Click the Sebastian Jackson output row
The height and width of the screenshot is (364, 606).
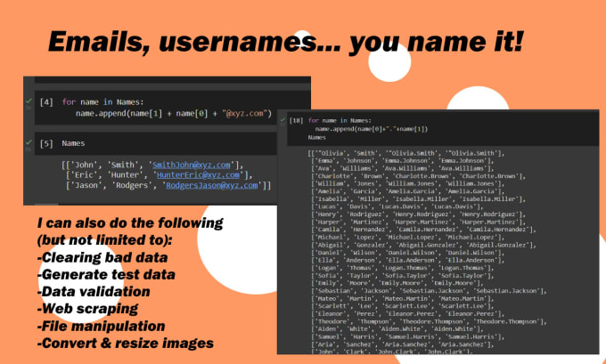pos(430,291)
